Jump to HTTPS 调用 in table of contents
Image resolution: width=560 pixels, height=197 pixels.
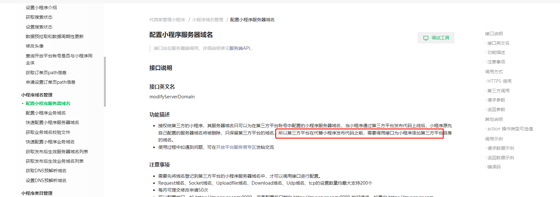pos(499,81)
